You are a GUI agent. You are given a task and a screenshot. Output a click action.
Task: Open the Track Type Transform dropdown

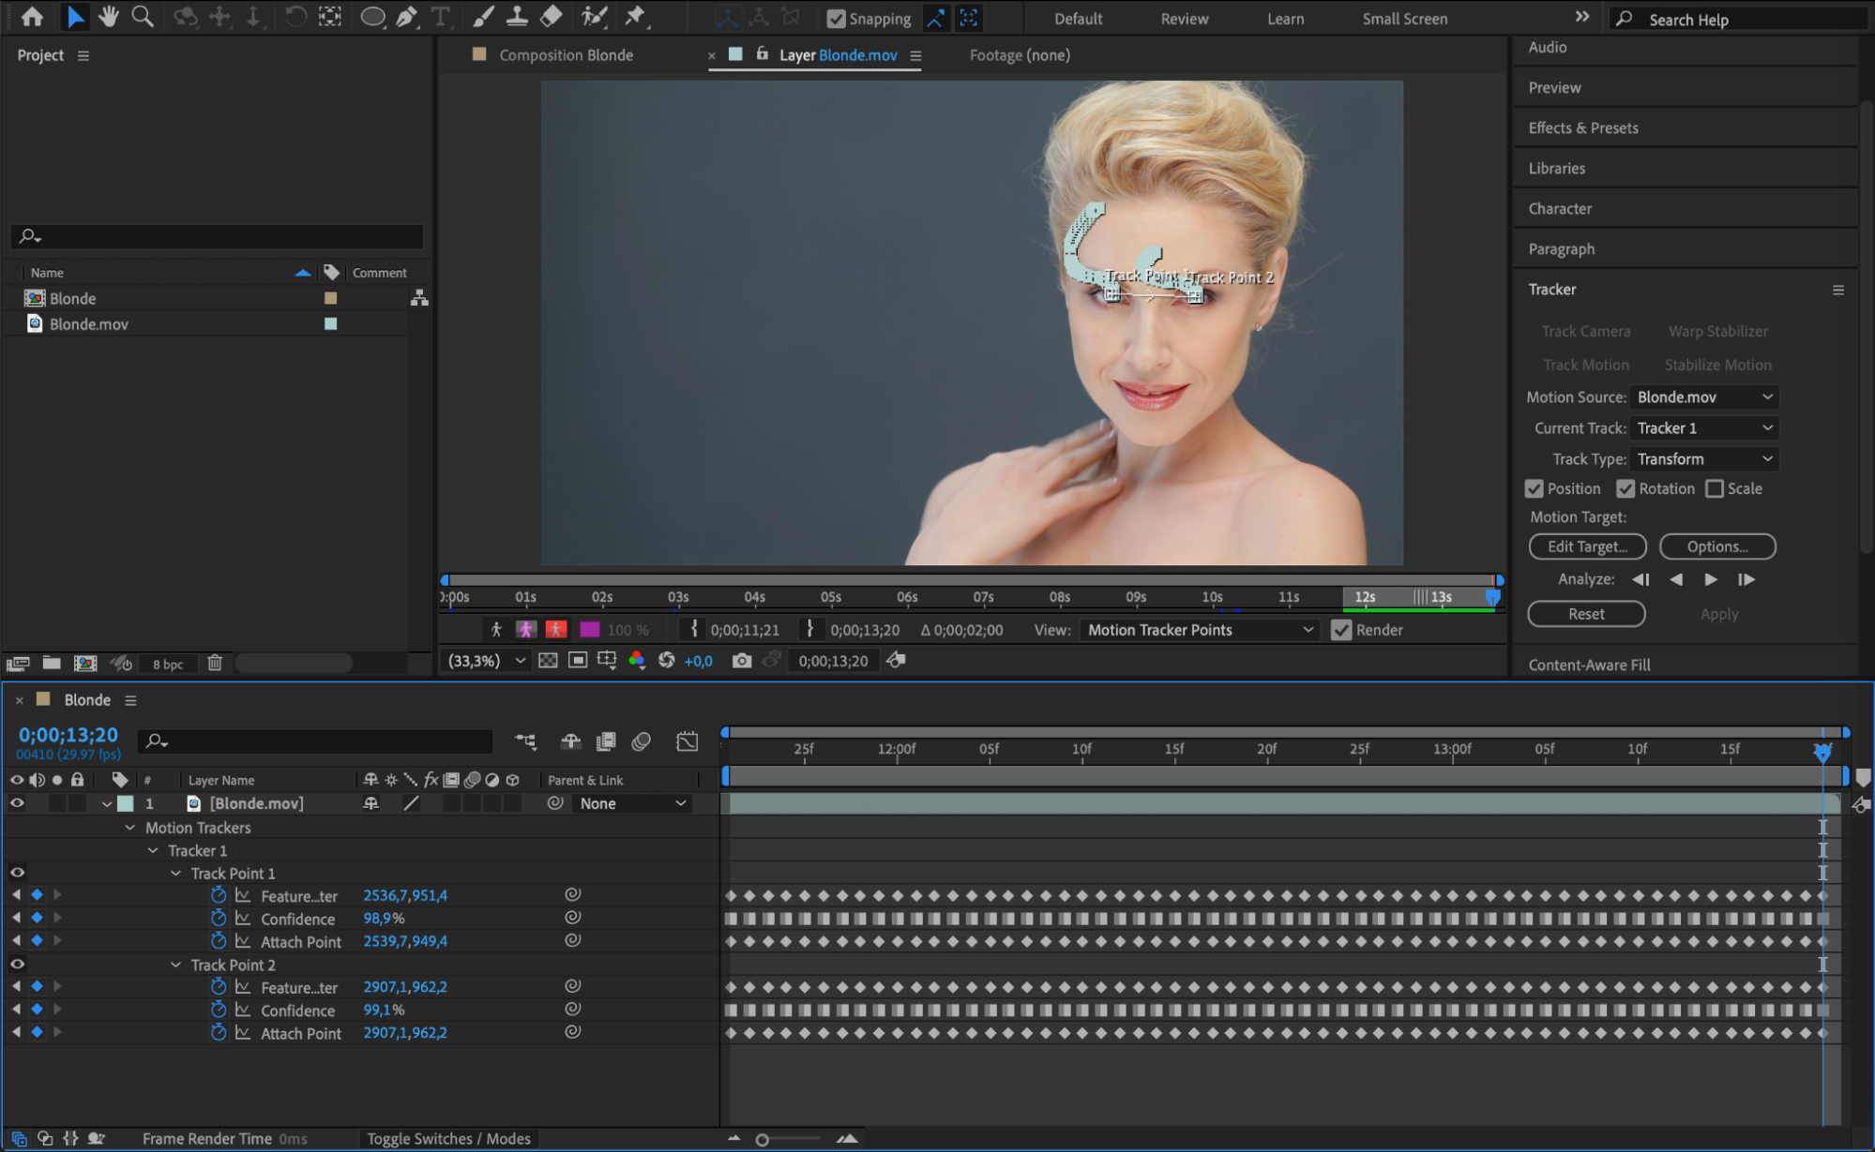pos(1703,459)
